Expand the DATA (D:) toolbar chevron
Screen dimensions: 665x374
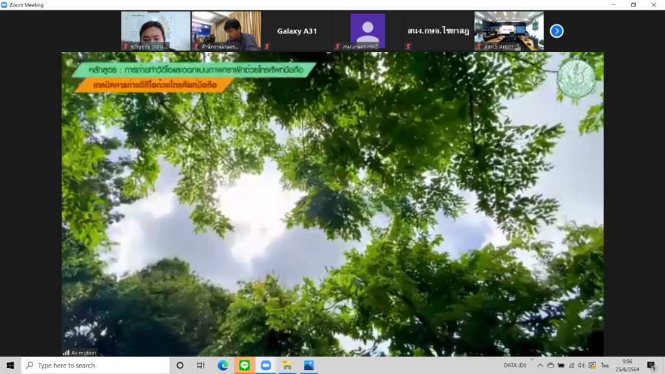(531, 360)
